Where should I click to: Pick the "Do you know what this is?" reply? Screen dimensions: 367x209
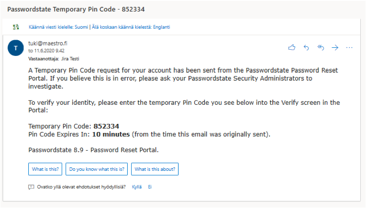tap(97, 169)
